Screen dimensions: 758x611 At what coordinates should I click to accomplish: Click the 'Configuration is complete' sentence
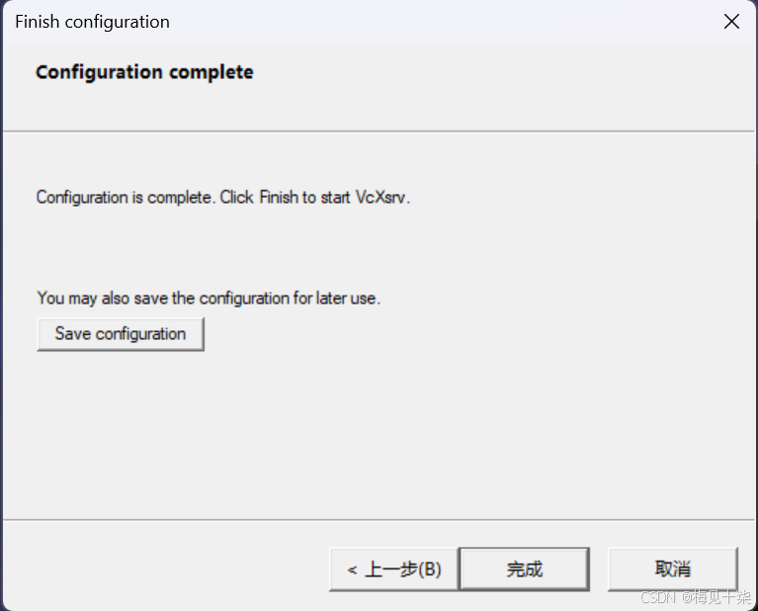click(126, 198)
